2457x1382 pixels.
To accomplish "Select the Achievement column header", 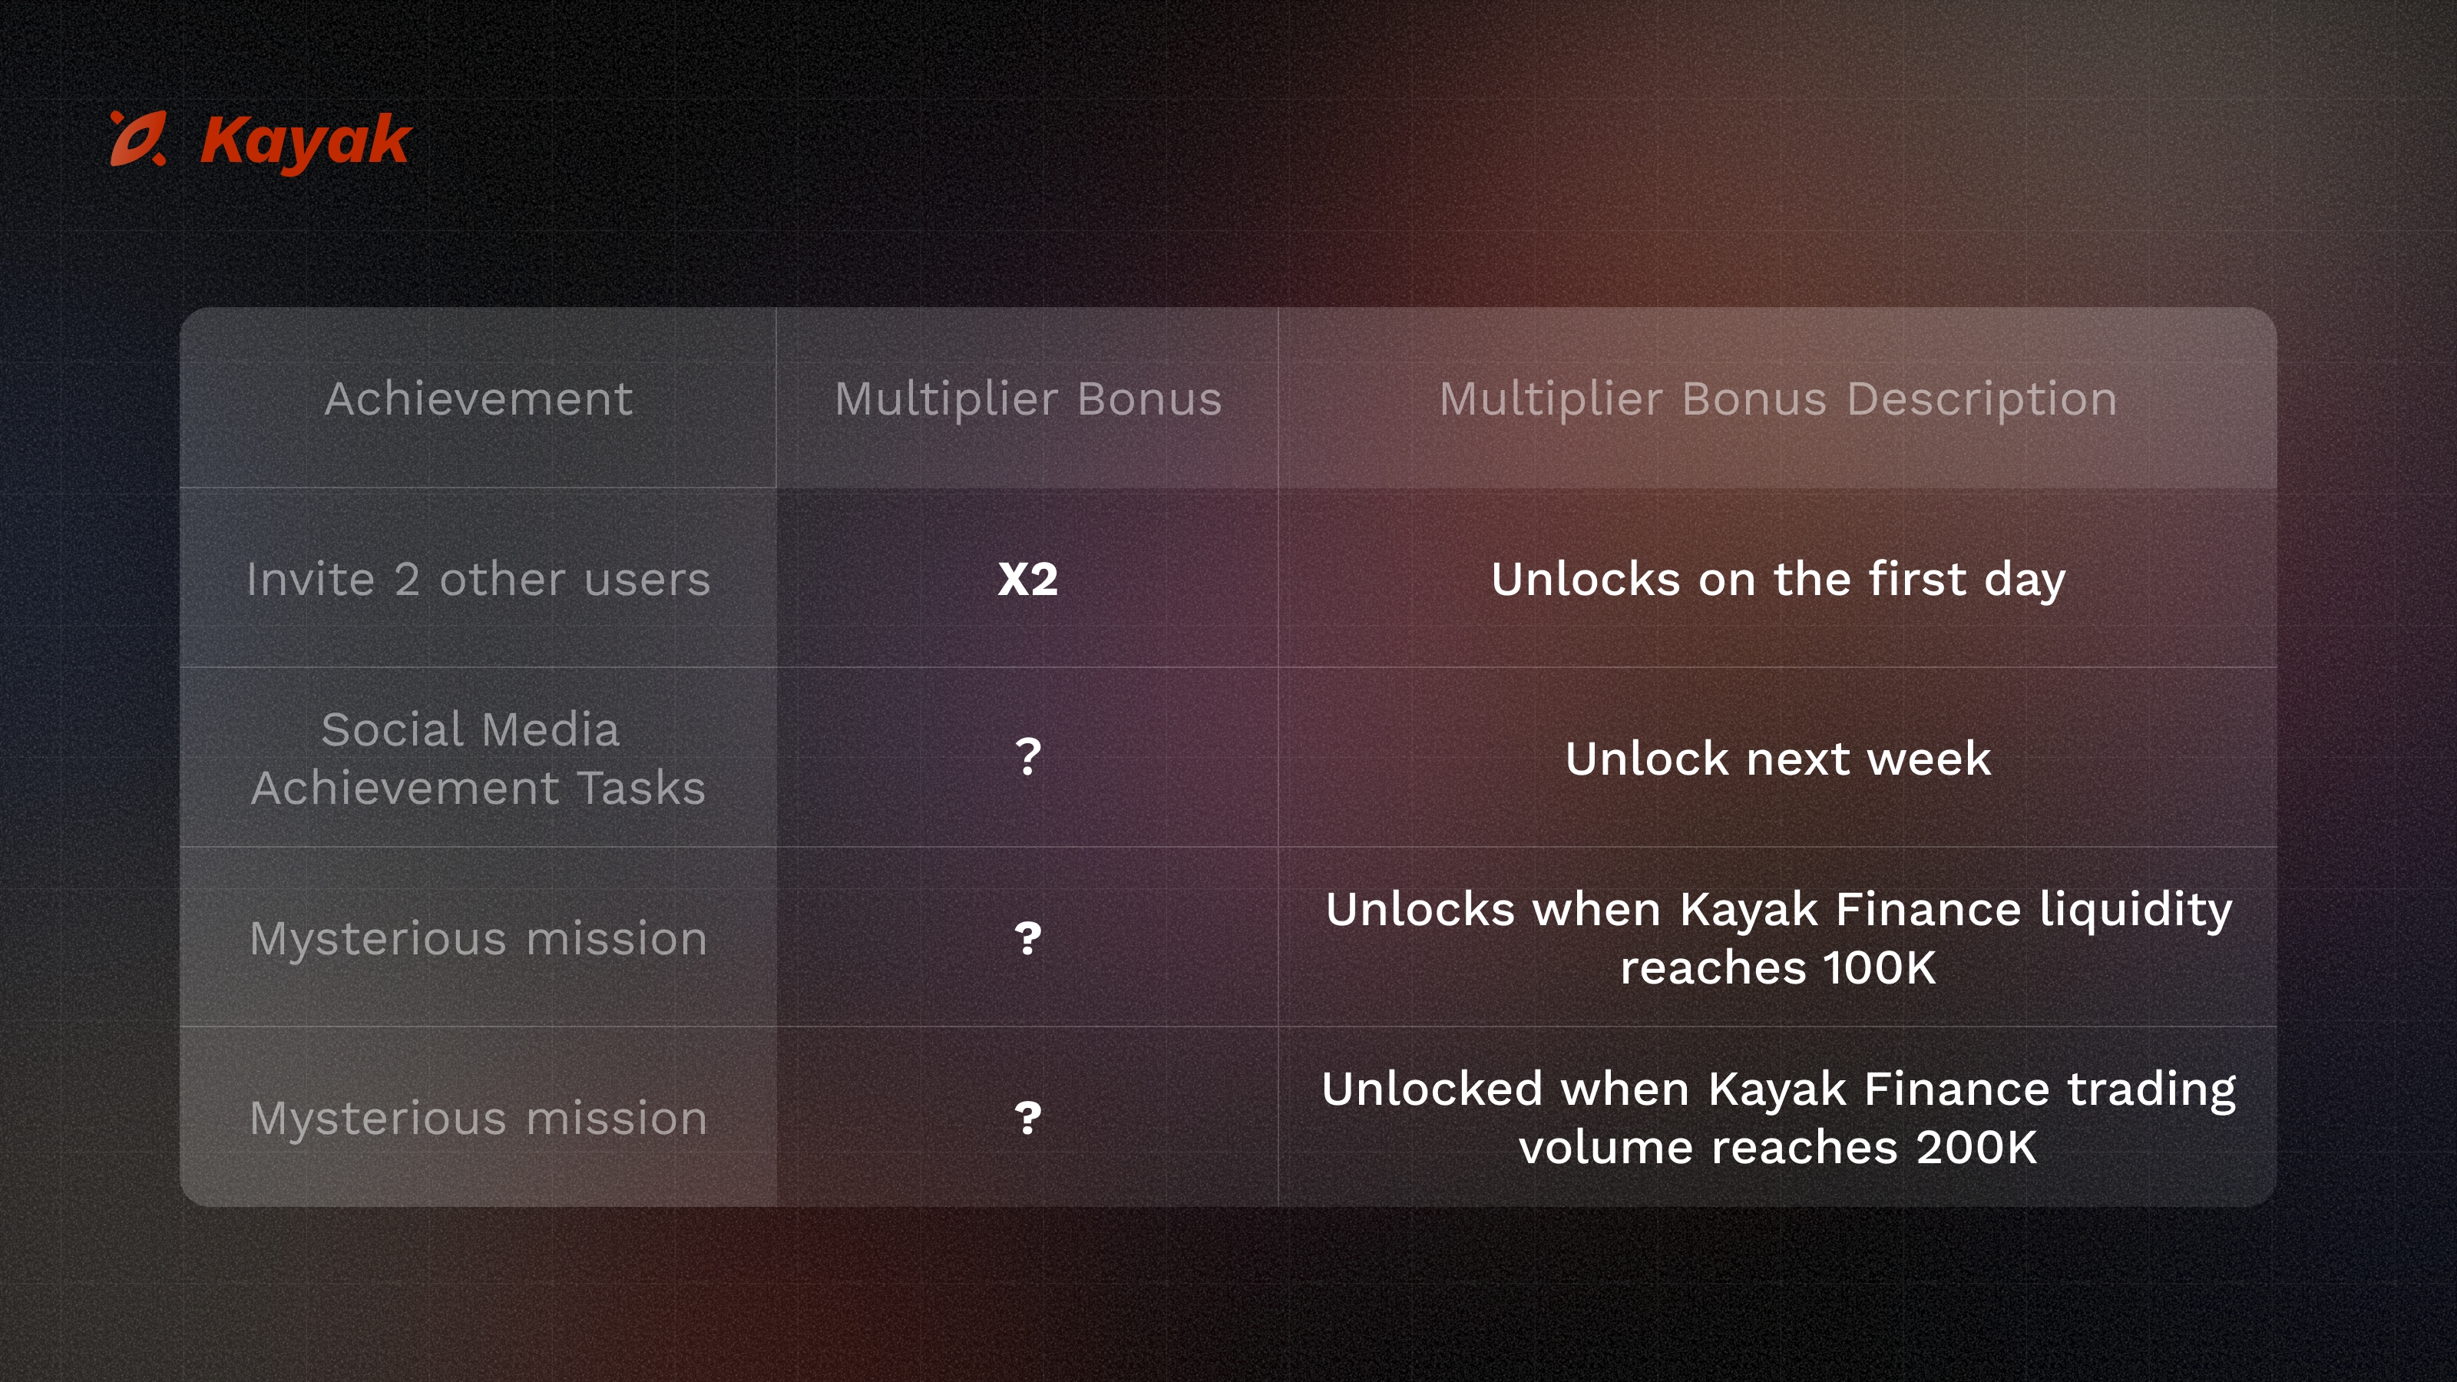I will click(x=478, y=398).
